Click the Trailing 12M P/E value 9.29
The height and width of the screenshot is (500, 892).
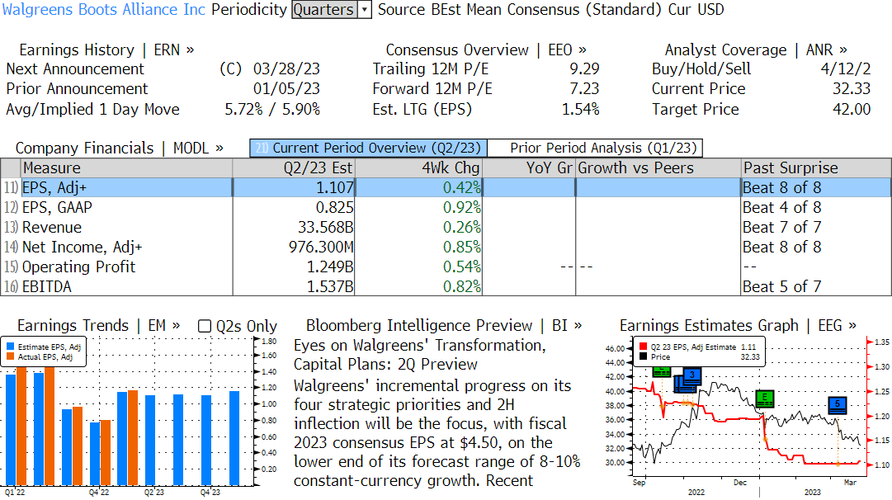pyautogui.click(x=584, y=69)
